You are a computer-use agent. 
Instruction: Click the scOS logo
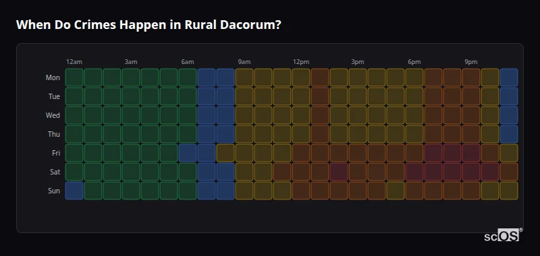tap(504, 235)
